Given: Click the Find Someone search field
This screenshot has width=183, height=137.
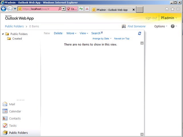Looking at the screenshot, I should [x=136, y=26].
